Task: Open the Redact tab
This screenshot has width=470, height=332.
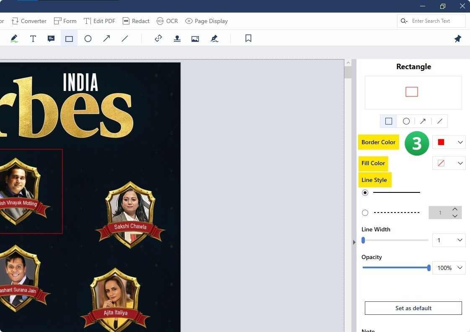Action: pos(136,21)
